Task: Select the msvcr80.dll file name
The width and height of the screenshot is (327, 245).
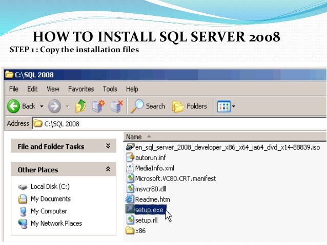Action: pyautogui.click(x=151, y=189)
